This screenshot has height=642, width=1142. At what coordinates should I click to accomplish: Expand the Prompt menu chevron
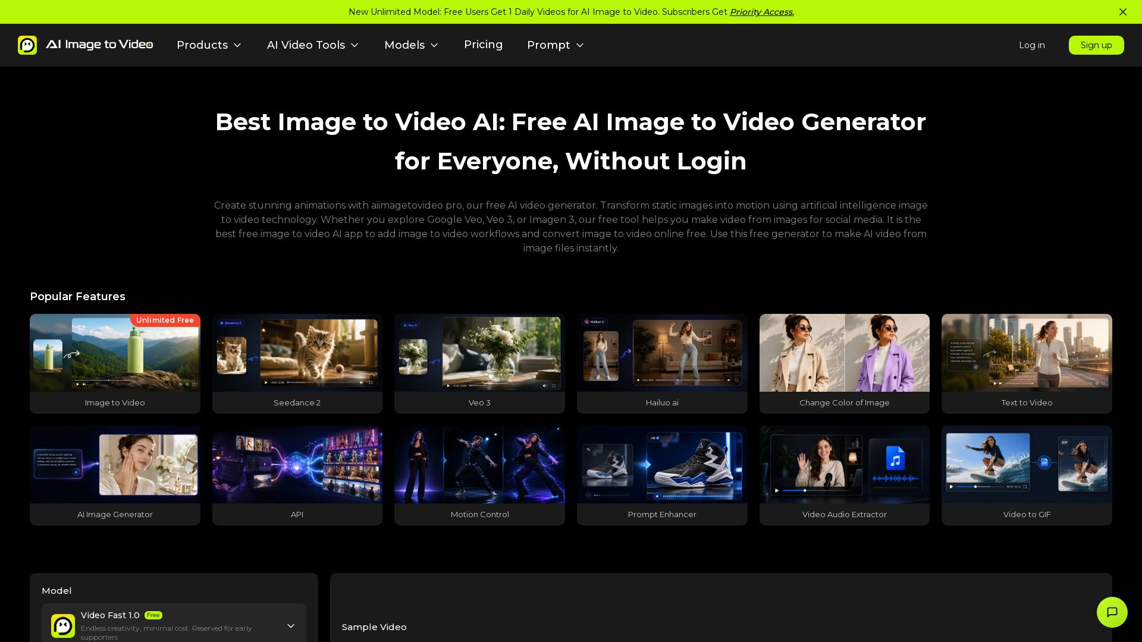click(580, 45)
